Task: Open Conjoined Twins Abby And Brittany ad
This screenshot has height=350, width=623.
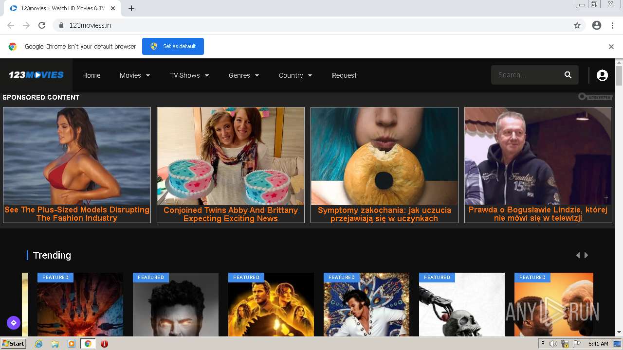Action: pyautogui.click(x=231, y=165)
